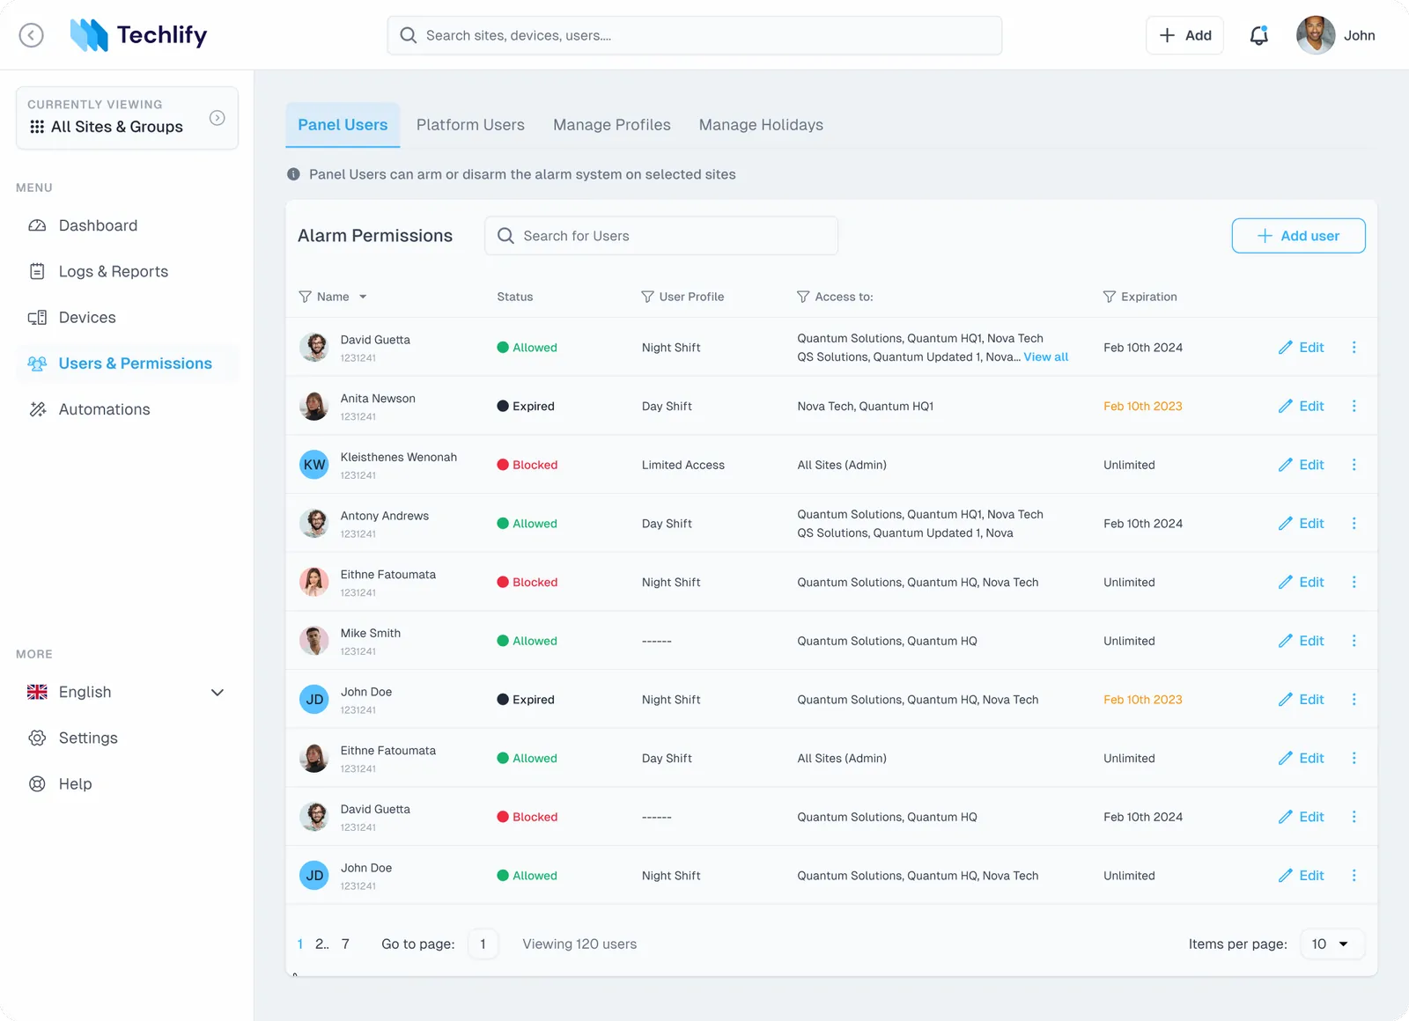
Task: Click the global search sites field
Action: point(695,35)
